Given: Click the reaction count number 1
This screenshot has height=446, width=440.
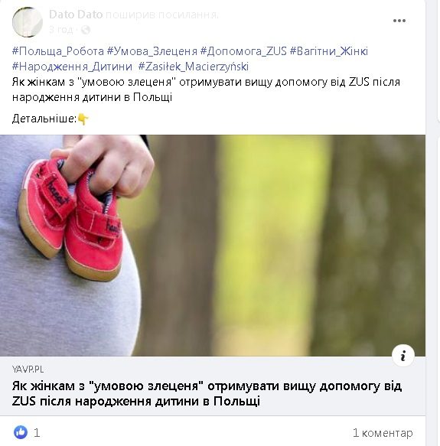Looking at the screenshot, I should click(37, 433).
